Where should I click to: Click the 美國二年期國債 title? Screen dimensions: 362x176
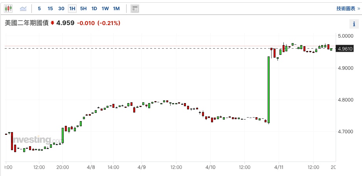click(26, 23)
